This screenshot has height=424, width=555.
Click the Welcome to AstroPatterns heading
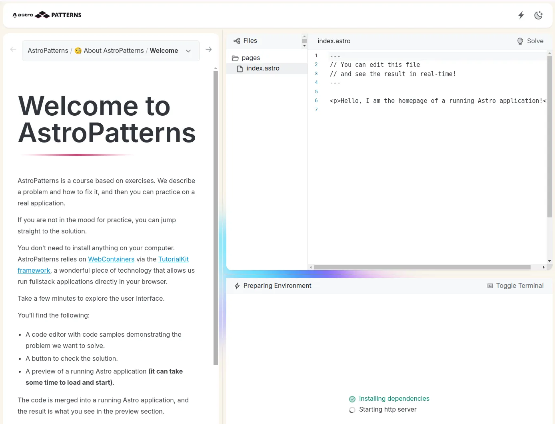pyautogui.click(x=107, y=119)
